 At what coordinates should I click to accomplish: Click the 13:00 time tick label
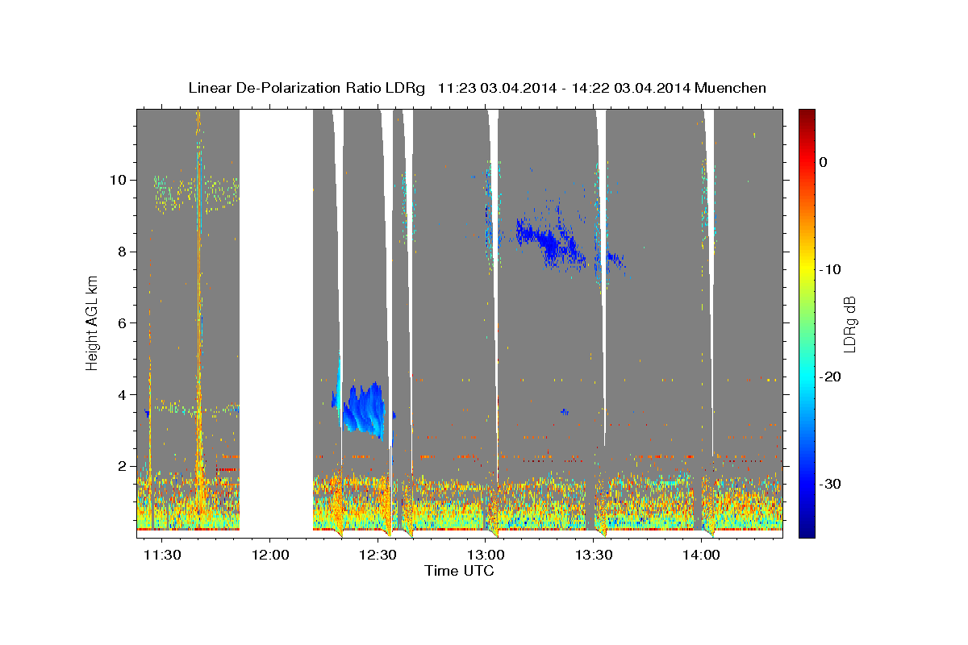coord(486,556)
